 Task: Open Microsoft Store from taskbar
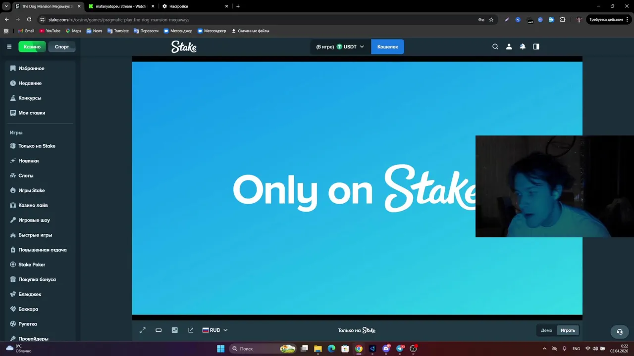coord(345,349)
